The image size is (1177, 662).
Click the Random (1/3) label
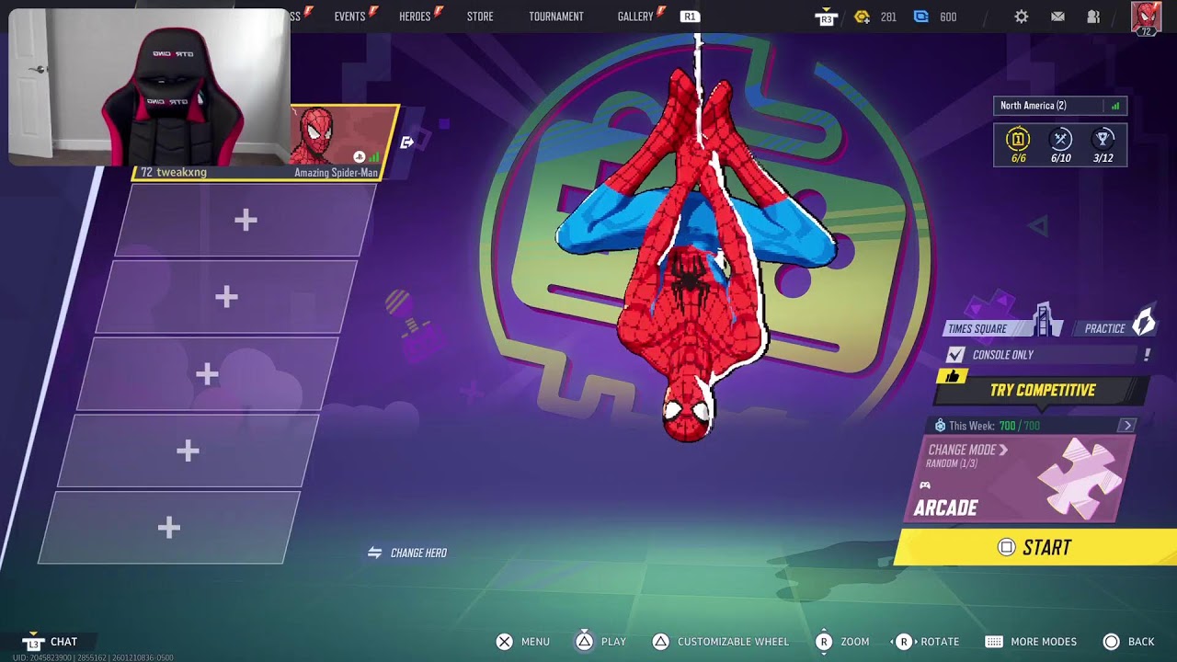[952, 463]
